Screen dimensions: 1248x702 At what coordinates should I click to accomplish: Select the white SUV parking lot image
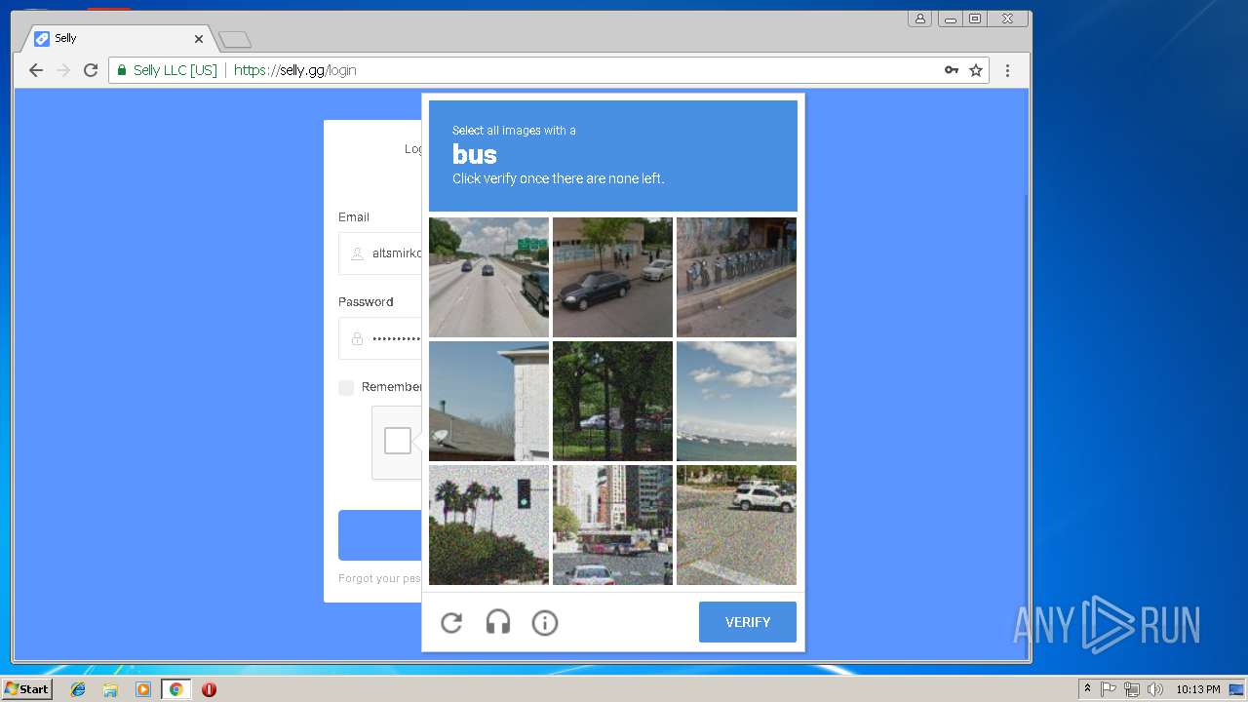(x=736, y=525)
